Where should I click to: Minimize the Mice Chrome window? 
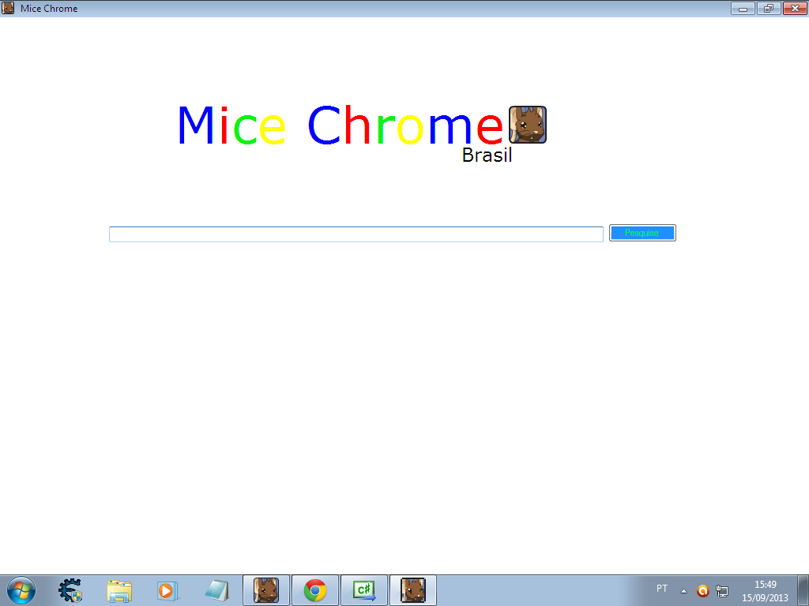743,8
